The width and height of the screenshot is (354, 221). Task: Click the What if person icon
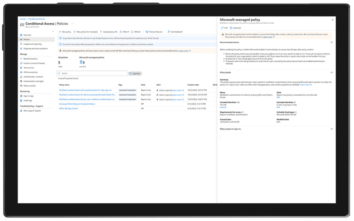coord(121,32)
